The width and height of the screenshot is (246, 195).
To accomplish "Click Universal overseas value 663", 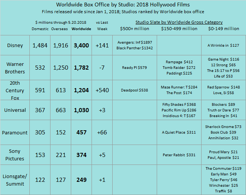I will [x=61, y=110].
